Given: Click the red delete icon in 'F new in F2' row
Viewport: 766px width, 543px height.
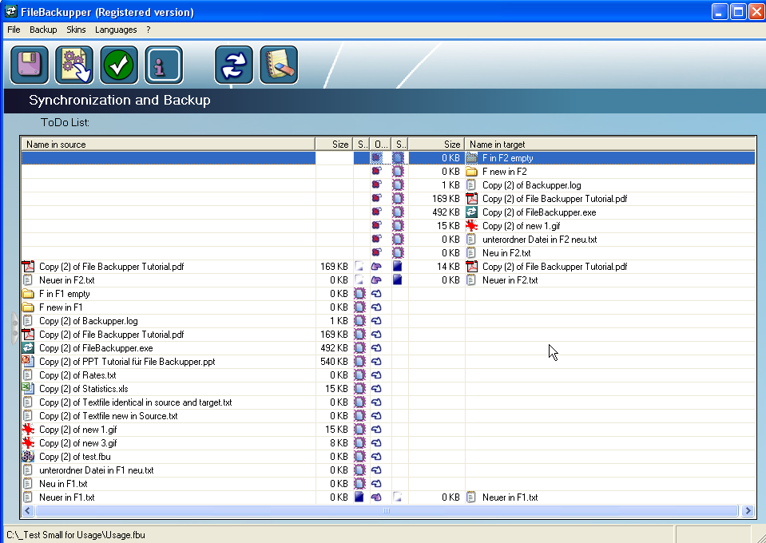Looking at the screenshot, I should [376, 172].
